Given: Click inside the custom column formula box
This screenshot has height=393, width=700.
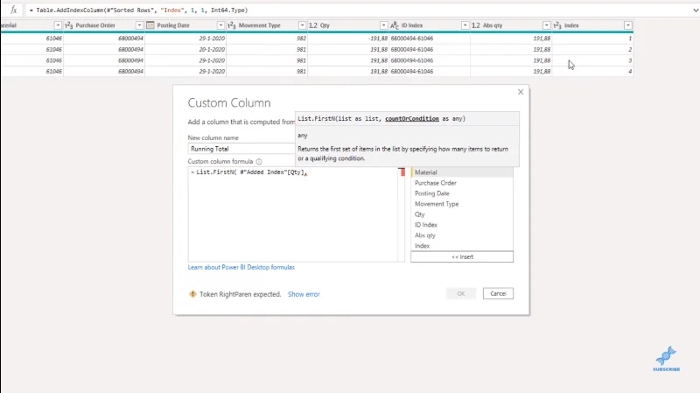Looking at the screenshot, I should [x=292, y=214].
